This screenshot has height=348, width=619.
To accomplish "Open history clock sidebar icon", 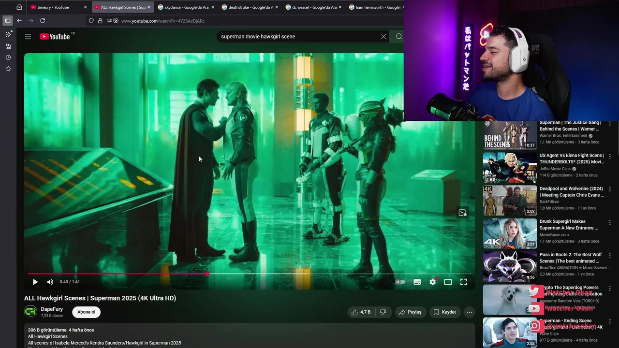I will pyautogui.click(x=8, y=58).
